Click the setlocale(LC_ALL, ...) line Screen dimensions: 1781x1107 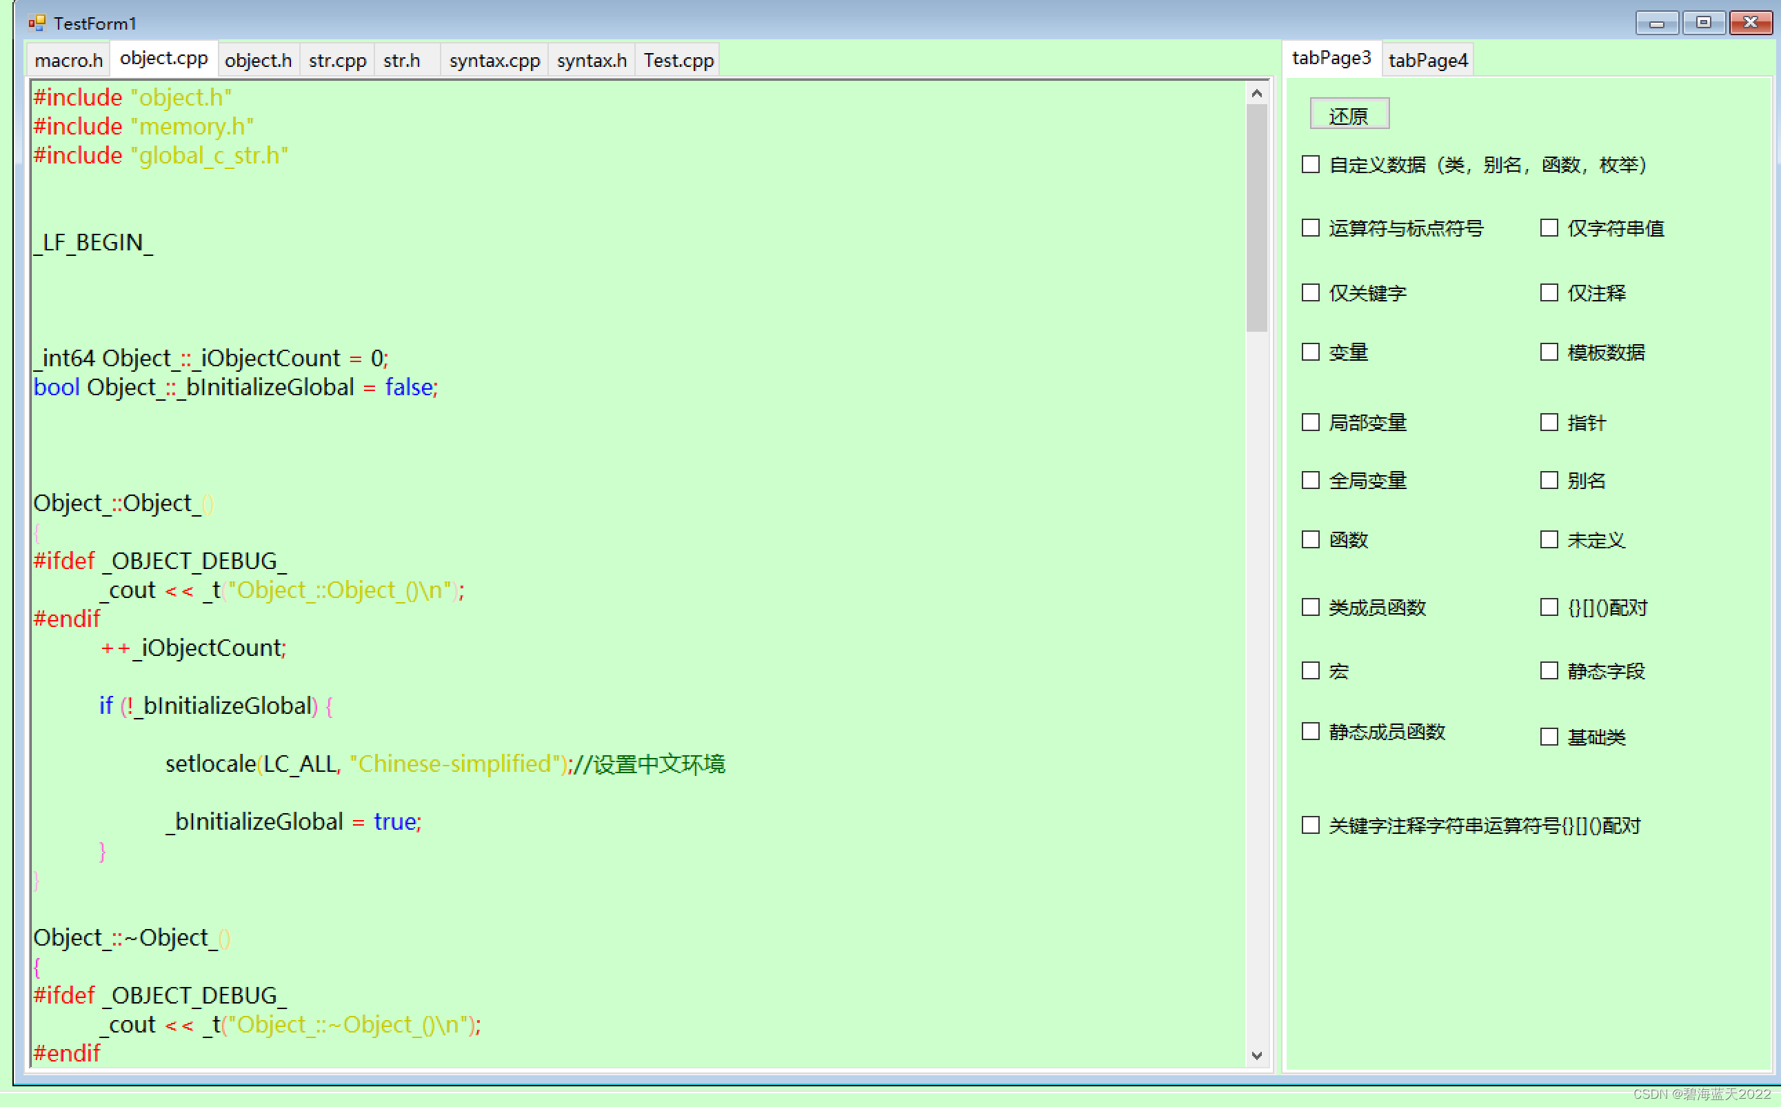coord(445,764)
